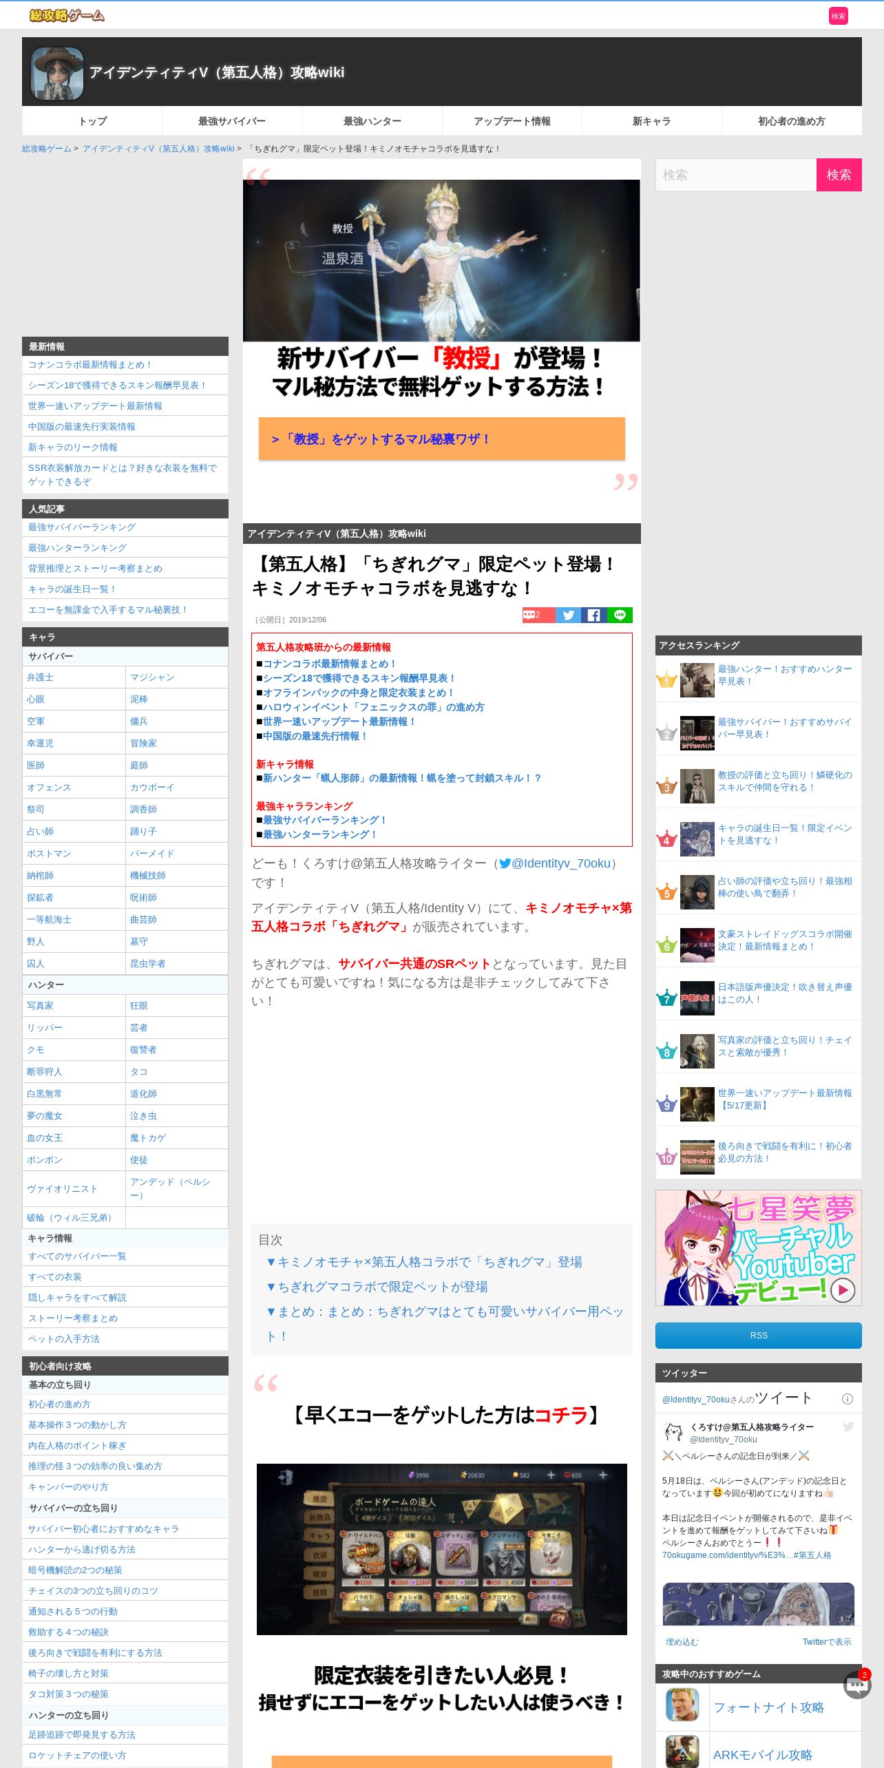Viewport: 884px width, 1768px height.
Task: Click the blue RSS button
Action: 759,1336
